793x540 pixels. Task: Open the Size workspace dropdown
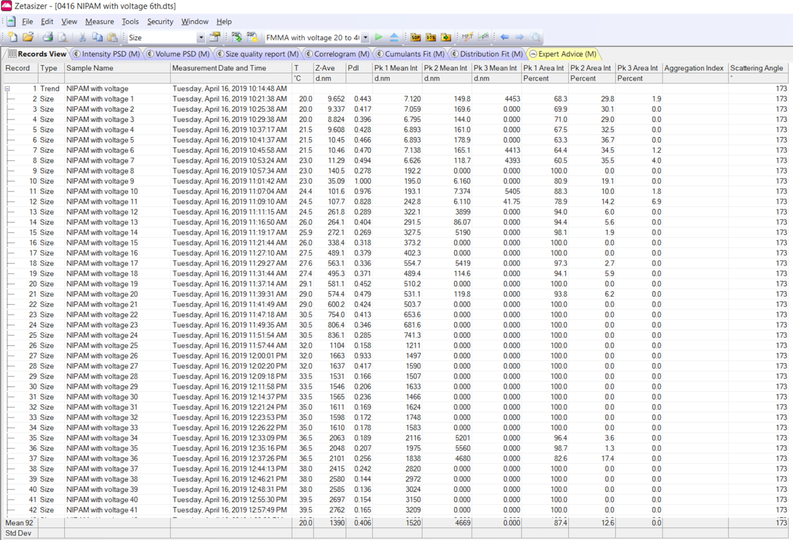201,38
